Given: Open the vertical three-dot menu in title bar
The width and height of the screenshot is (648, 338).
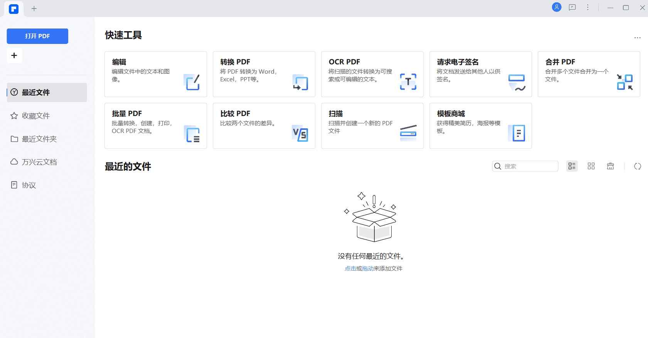Looking at the screenshot, I should (x=587, y=7).
